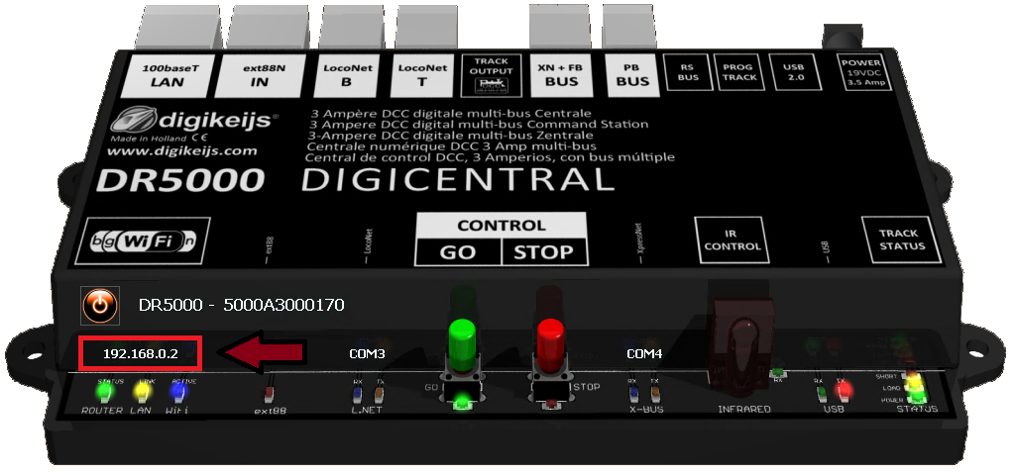Click the green router status LED

tap(103, 392)
